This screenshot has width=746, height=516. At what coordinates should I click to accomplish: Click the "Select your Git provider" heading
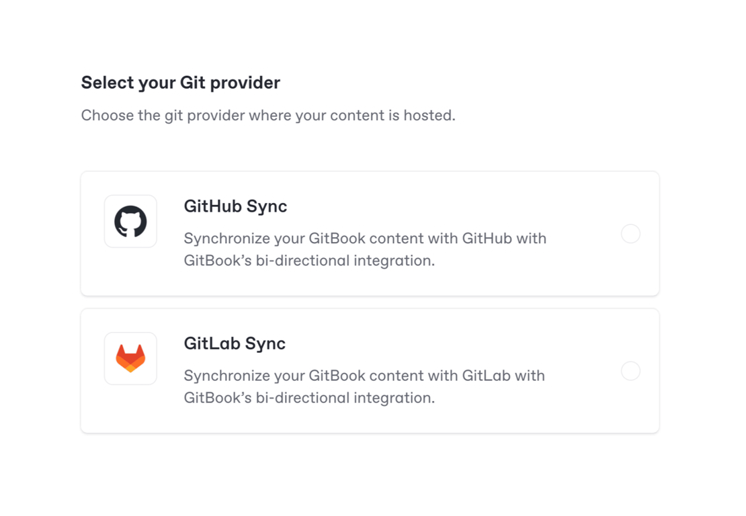click(x=181, y=83)
